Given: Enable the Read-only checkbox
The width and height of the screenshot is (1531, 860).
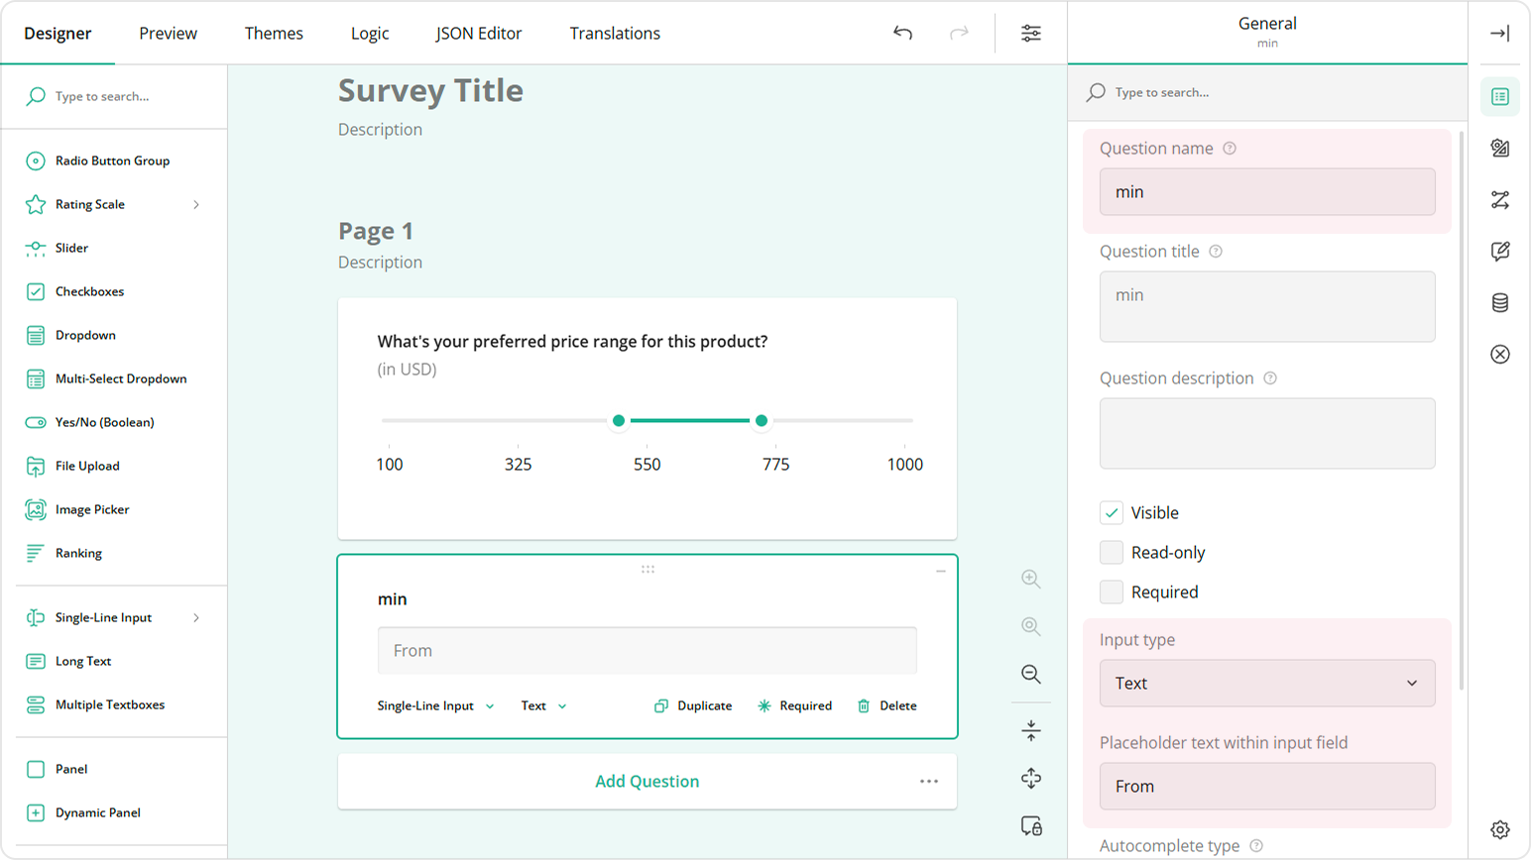Looking at the screenshot, I should [x=1111, y=552].
